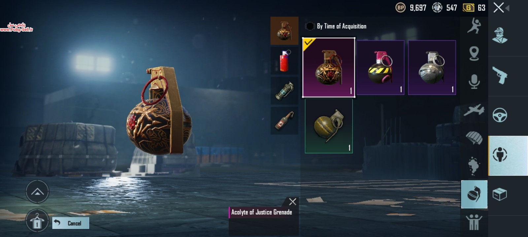
Task: Open the Molotov cocktail category
Action: [x=284, y=120]
